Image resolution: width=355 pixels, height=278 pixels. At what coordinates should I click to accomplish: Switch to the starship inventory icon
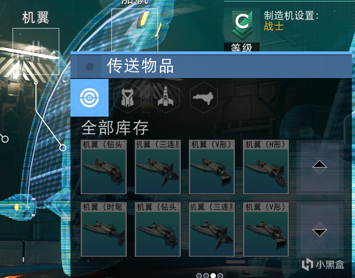[x=165, y=98]
